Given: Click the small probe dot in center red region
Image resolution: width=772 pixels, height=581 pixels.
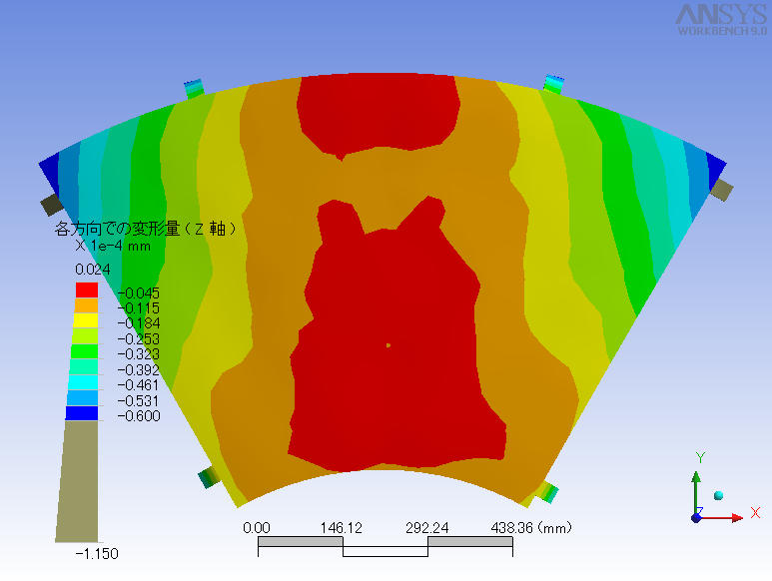Looking at the screenshot, I should click(387, 345).
